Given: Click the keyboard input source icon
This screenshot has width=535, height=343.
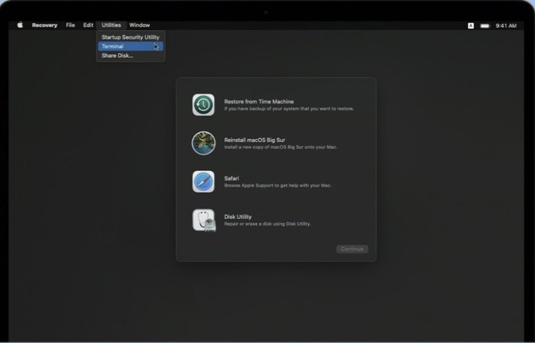Looking at the screenshot, I should (471, 26).
